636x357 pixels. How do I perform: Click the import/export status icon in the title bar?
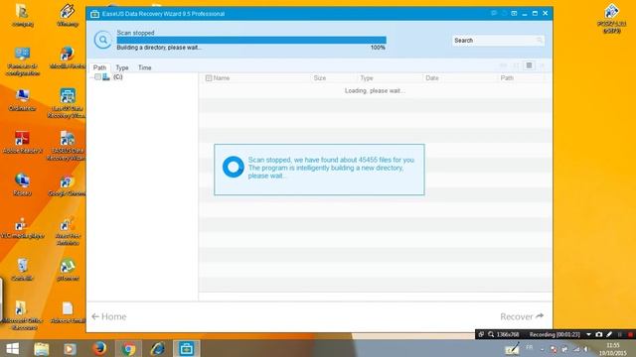[x=515, y=13]
